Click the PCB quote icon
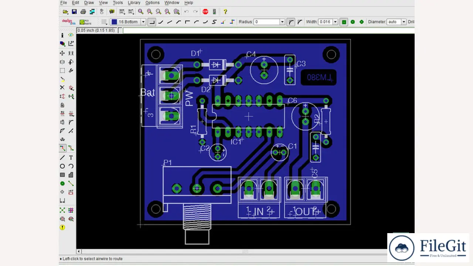The width and height of the screenshot is (473, 266). pyautogui.click(x=85, y=22)
